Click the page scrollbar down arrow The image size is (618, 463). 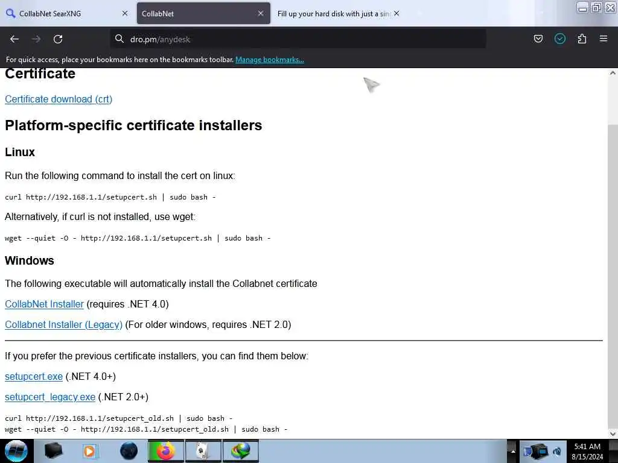[x=613, y=434]
